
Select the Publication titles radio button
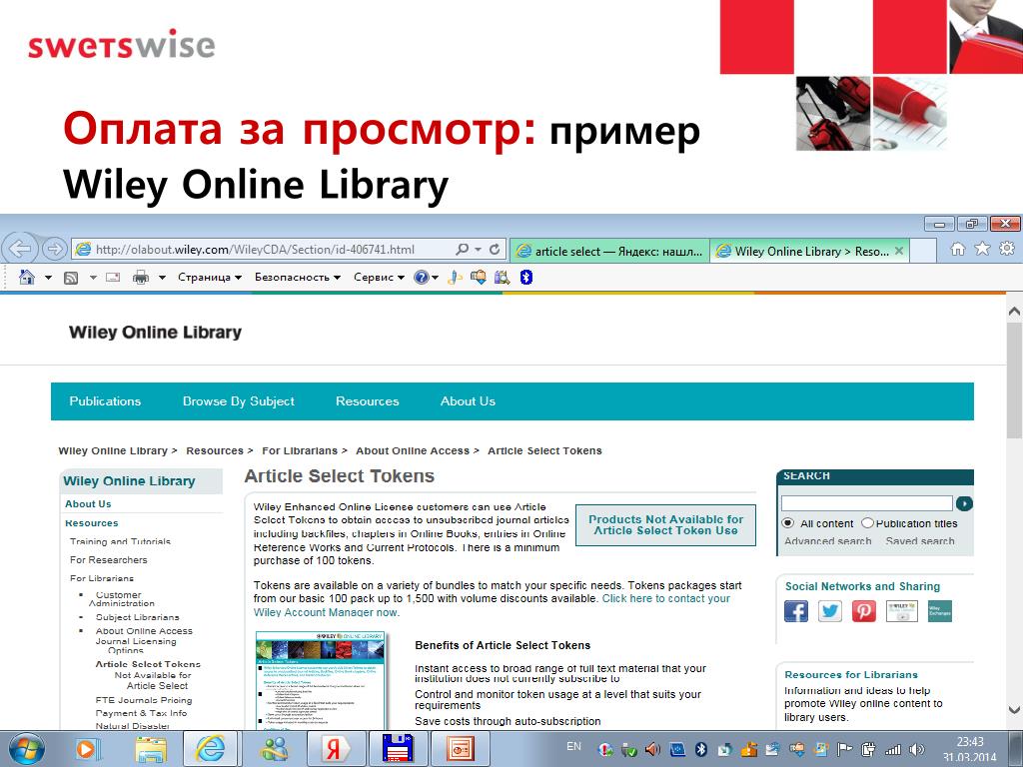(x=868, y=523)
